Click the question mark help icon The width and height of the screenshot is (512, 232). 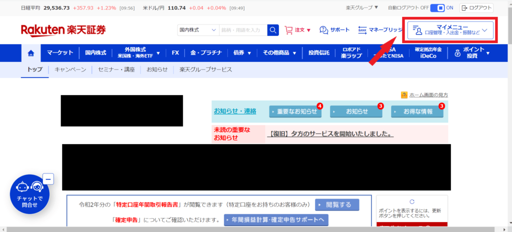click(404, 95)
